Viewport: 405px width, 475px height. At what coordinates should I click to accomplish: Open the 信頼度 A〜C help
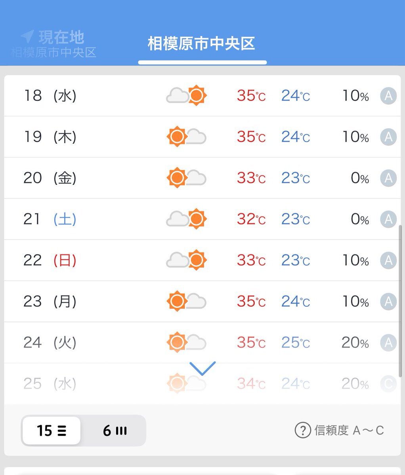pyautogui.click(x=339, y=430)
